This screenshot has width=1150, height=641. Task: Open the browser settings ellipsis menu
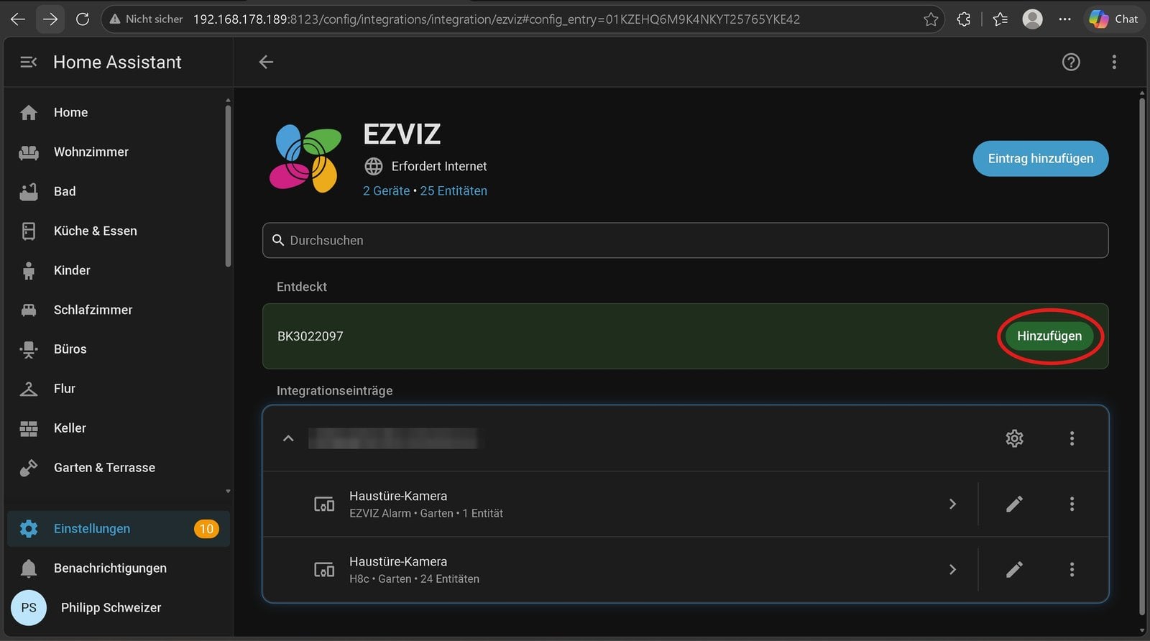click(1065, 19)
